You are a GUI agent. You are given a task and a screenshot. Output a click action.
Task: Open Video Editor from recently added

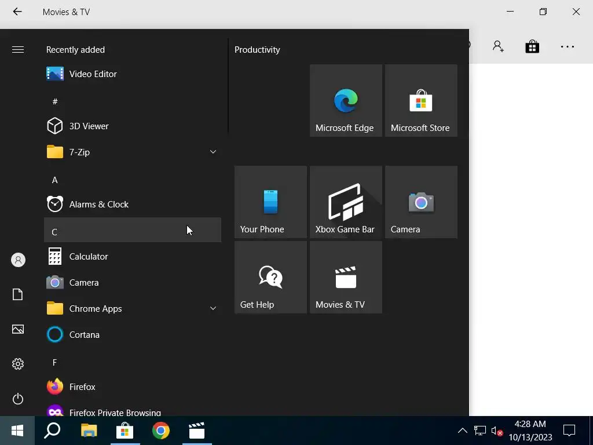pyautogui.click(x=133, y=74)
